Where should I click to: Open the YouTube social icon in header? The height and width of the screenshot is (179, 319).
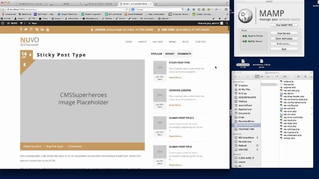(48, 30)
